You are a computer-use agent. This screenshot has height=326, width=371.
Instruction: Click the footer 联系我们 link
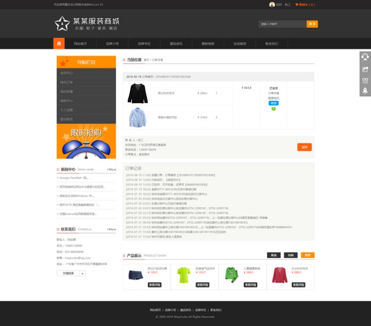tap(216, 310)
